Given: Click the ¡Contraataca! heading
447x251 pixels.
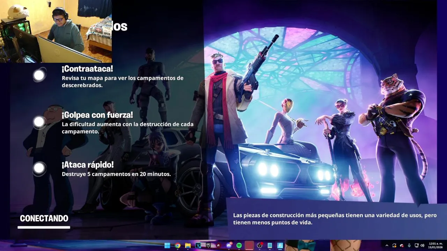Looking at the screenshot, I should (x=87, y=69).
